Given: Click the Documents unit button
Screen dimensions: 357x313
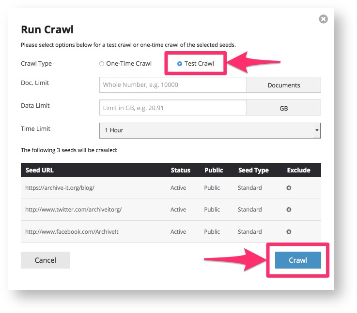Looking at the screenshot, I should [x=284, y=85].
